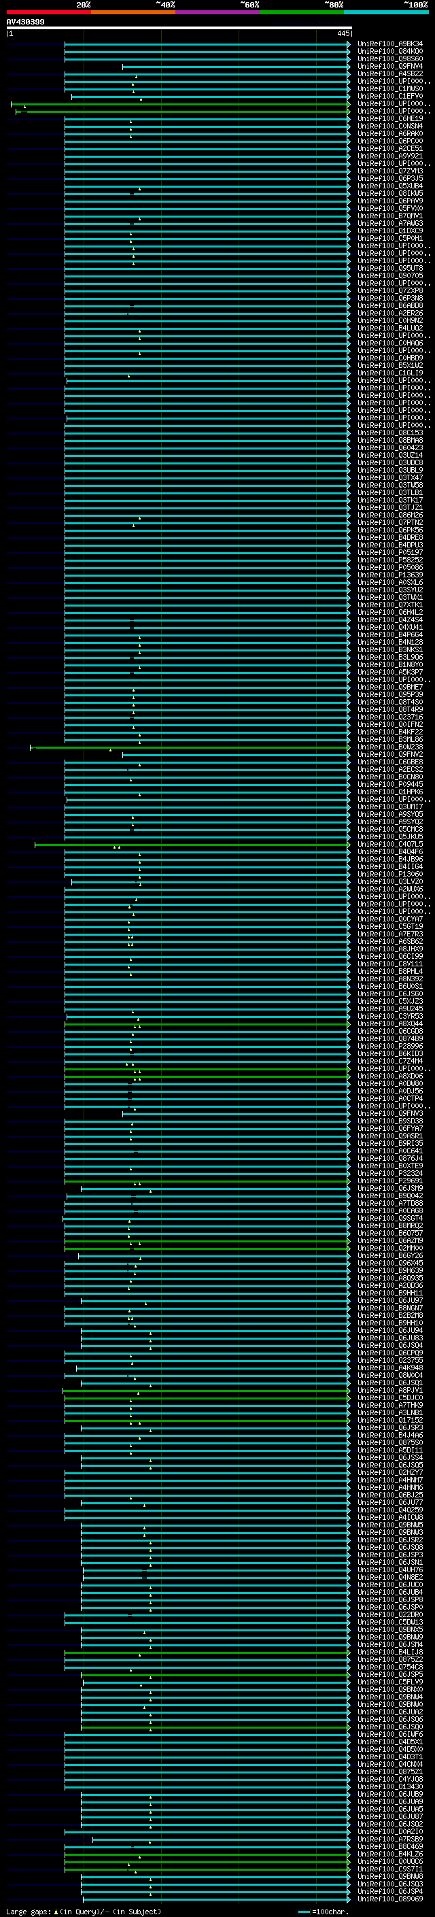
Task: Select hit label UniRef100_C5FLV9
Action: 389,1682
